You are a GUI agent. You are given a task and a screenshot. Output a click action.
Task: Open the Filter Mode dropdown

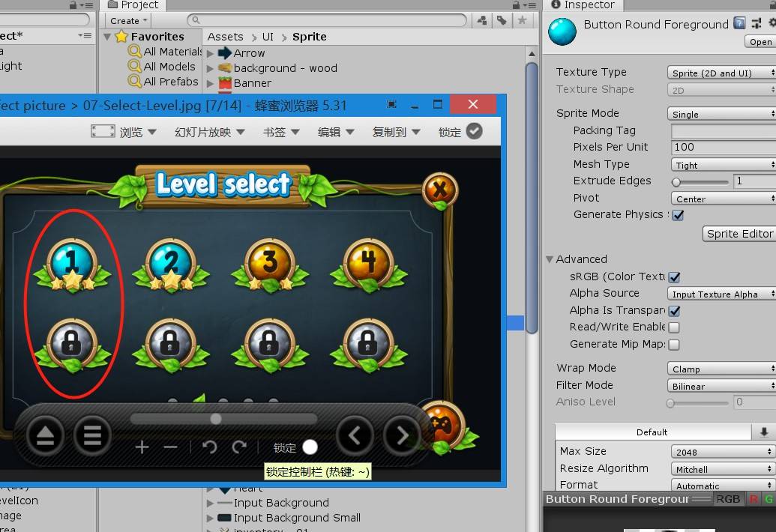click(721, 386)
